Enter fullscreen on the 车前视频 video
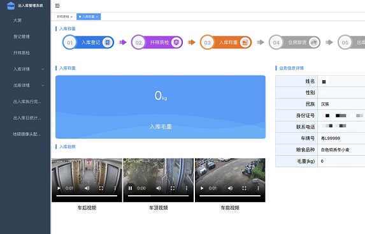This screenshot has width=365, height=234. coord(244,188)
